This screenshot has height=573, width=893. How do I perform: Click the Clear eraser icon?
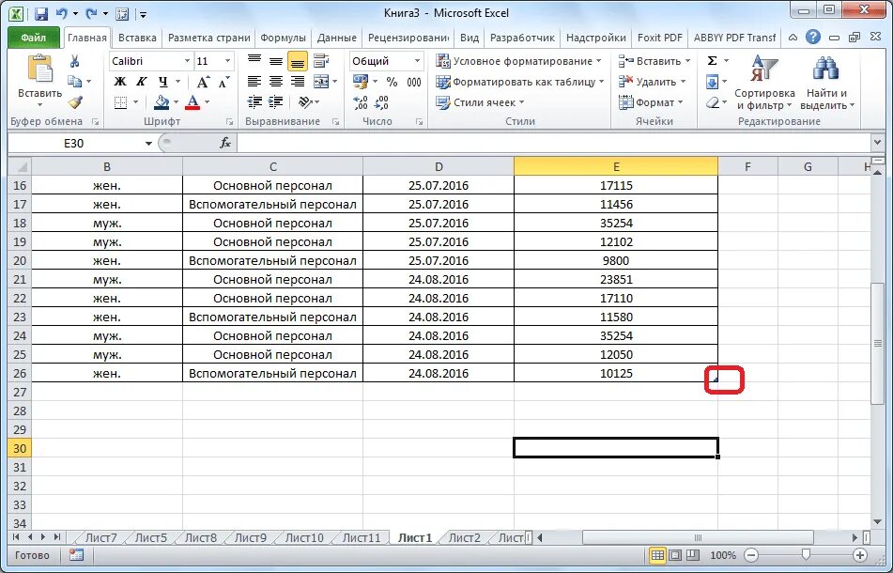pyautogui.click(x=712, y=103)
